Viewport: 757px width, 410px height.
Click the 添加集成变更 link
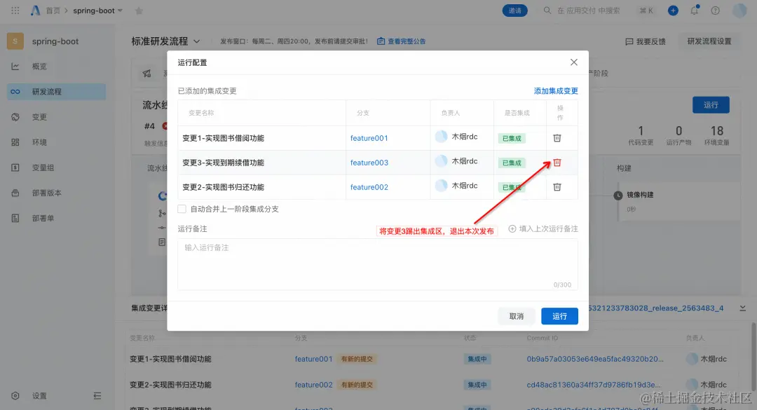pos(556,92)
